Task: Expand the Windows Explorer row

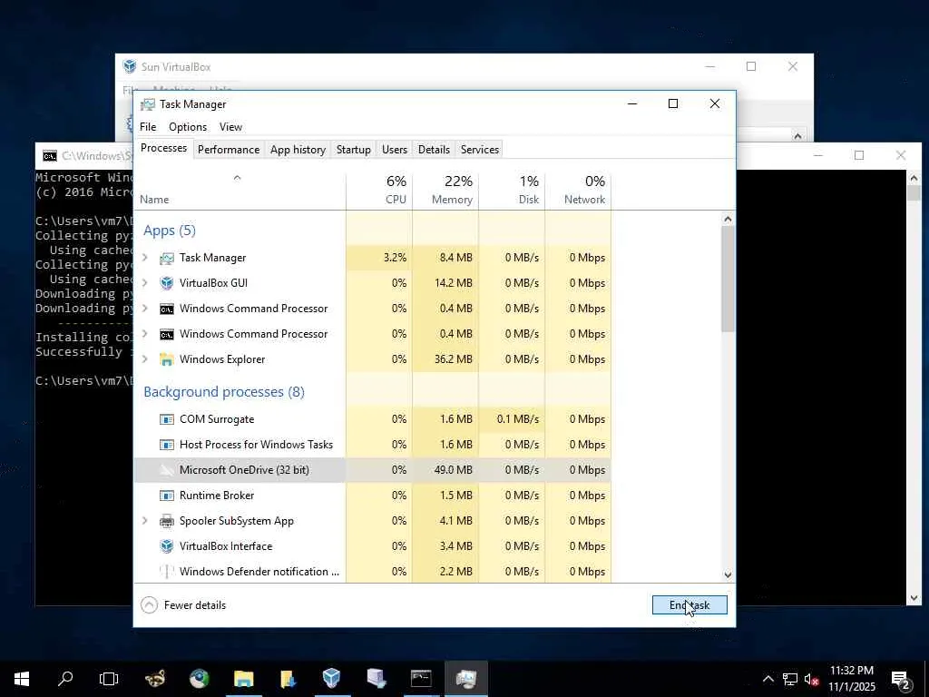Action: pos(145,359)
